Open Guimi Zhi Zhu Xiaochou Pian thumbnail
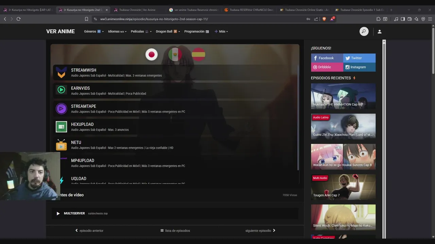 pos(343,126)
